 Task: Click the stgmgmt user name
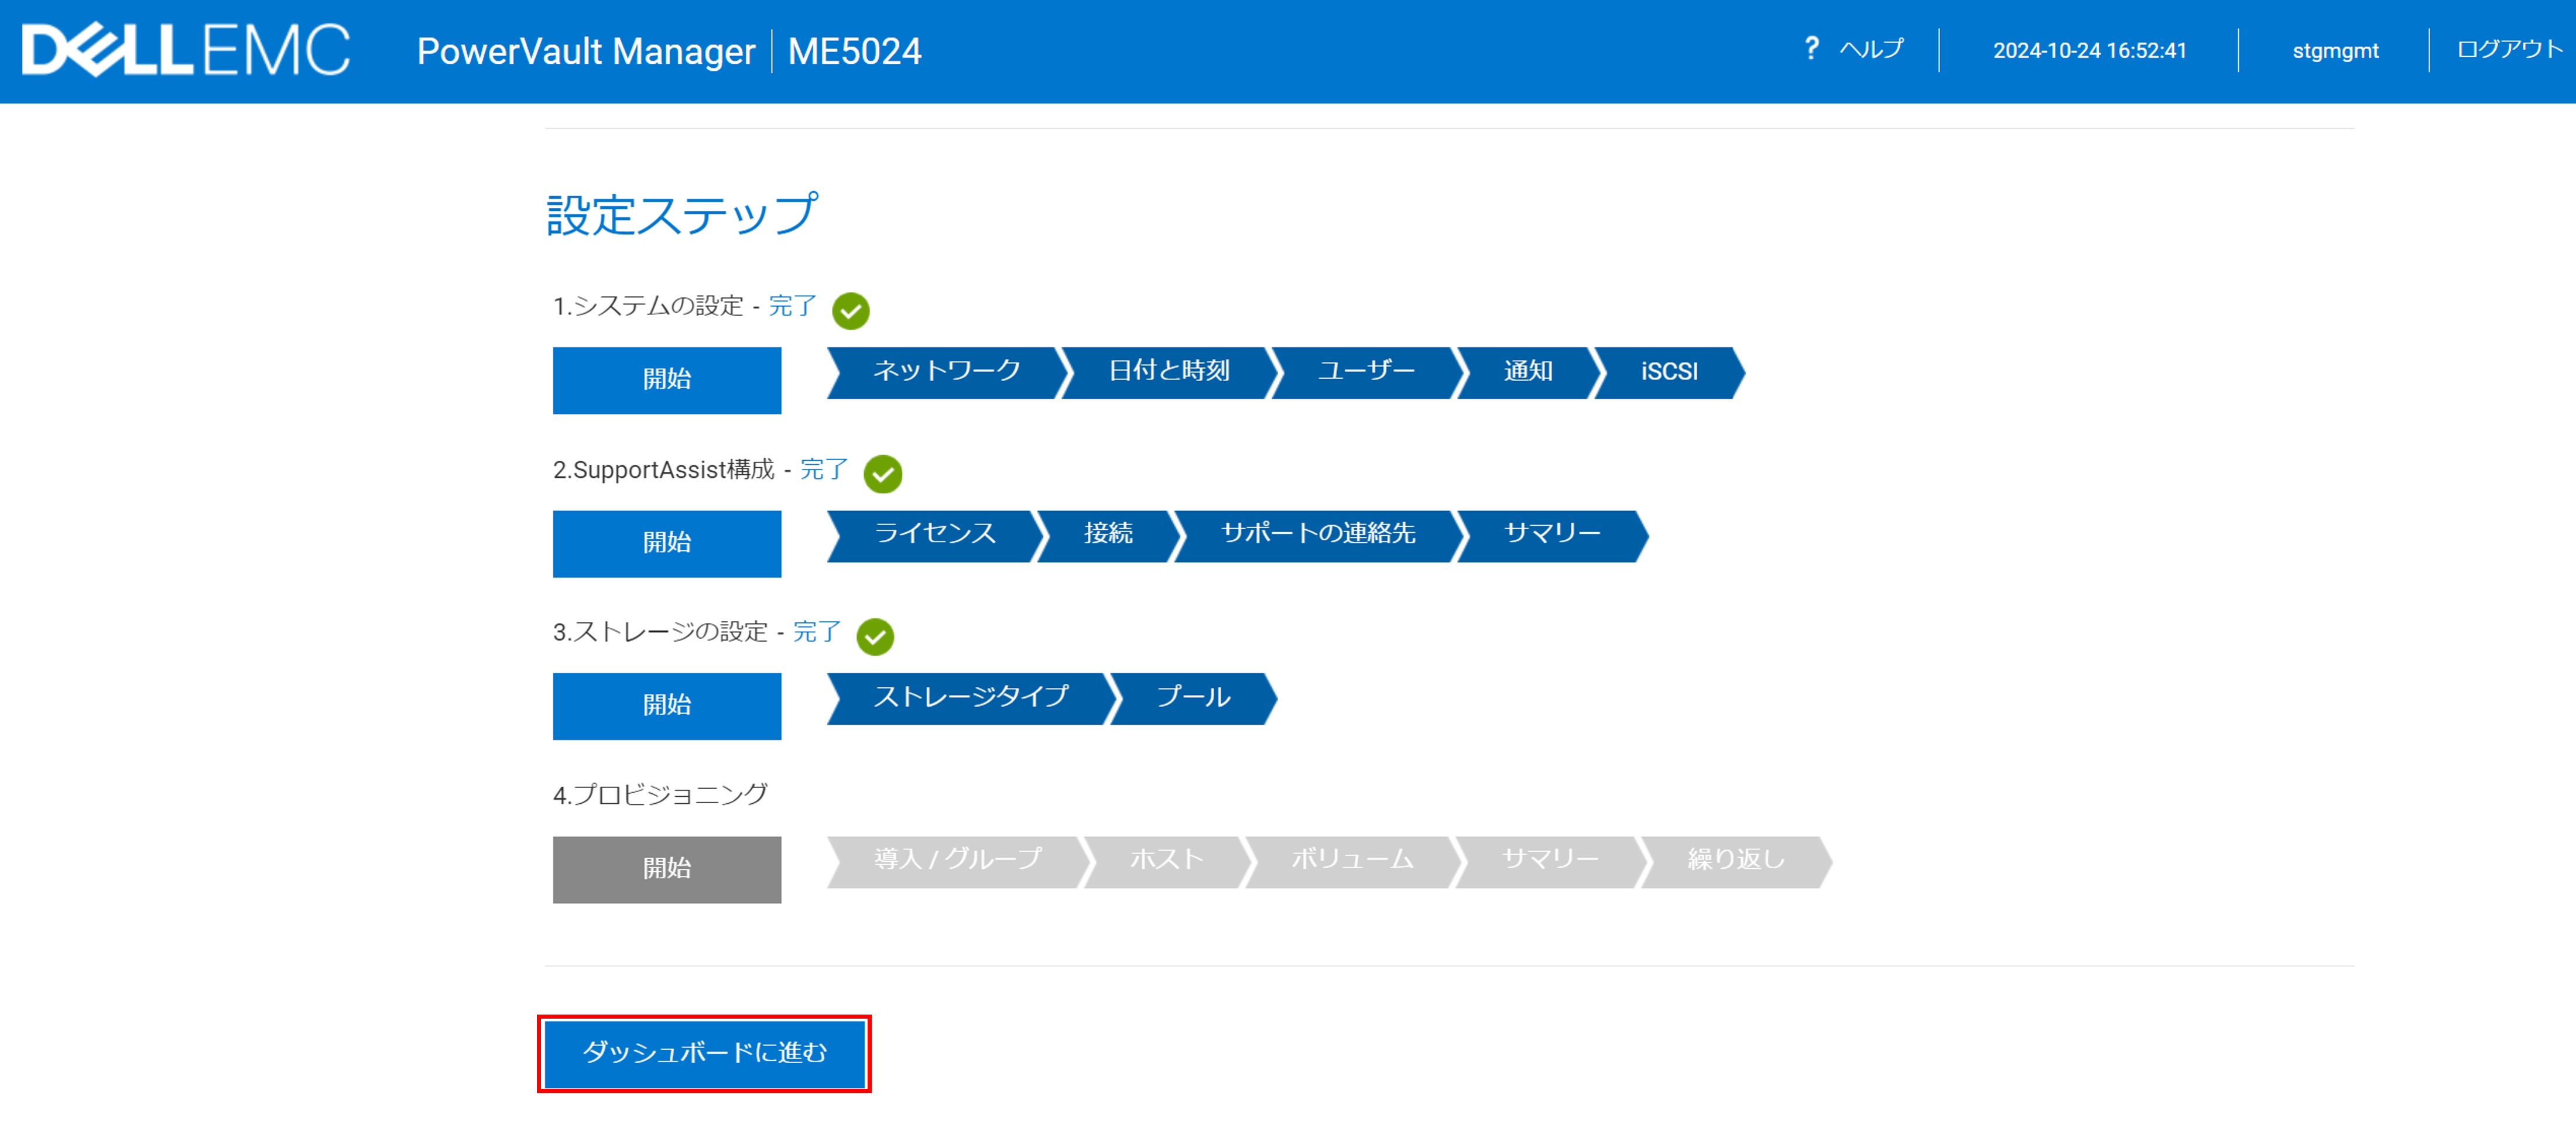click(x=2335, y=50)
